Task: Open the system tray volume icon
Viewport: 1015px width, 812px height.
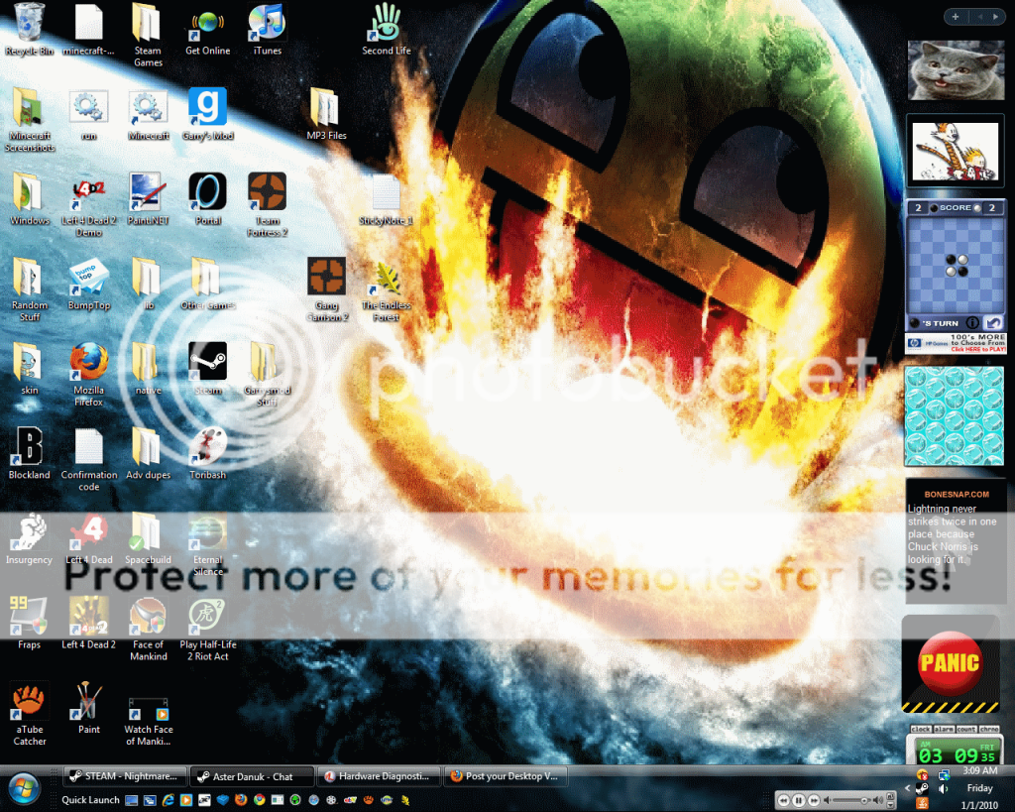Action: click(x=944, y=788)
